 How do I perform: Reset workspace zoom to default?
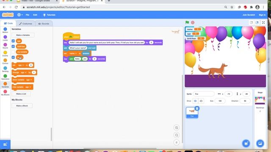177,142
